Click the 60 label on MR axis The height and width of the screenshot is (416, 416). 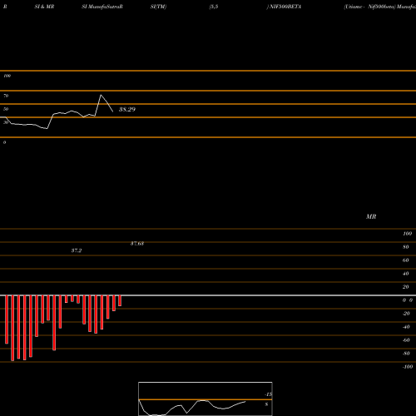pos(406,260)
